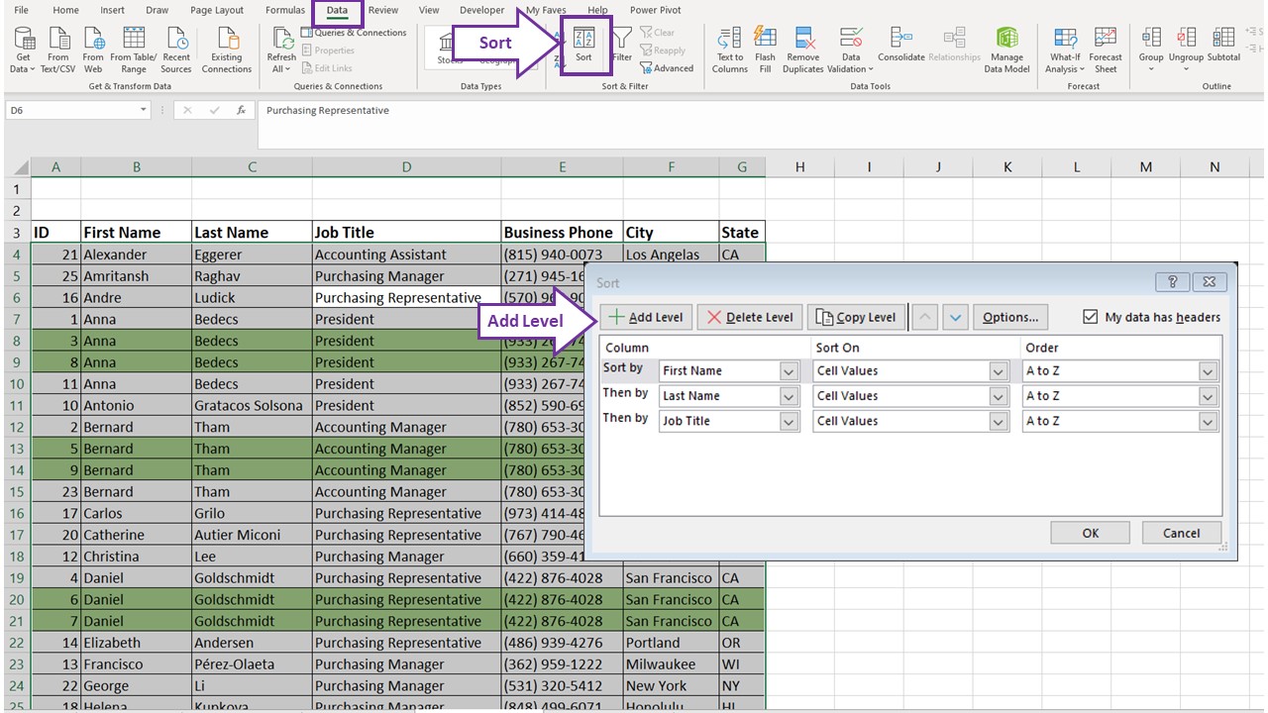
Task: Open the Sort dialog from ribbon
Action: tap(583, 45)
